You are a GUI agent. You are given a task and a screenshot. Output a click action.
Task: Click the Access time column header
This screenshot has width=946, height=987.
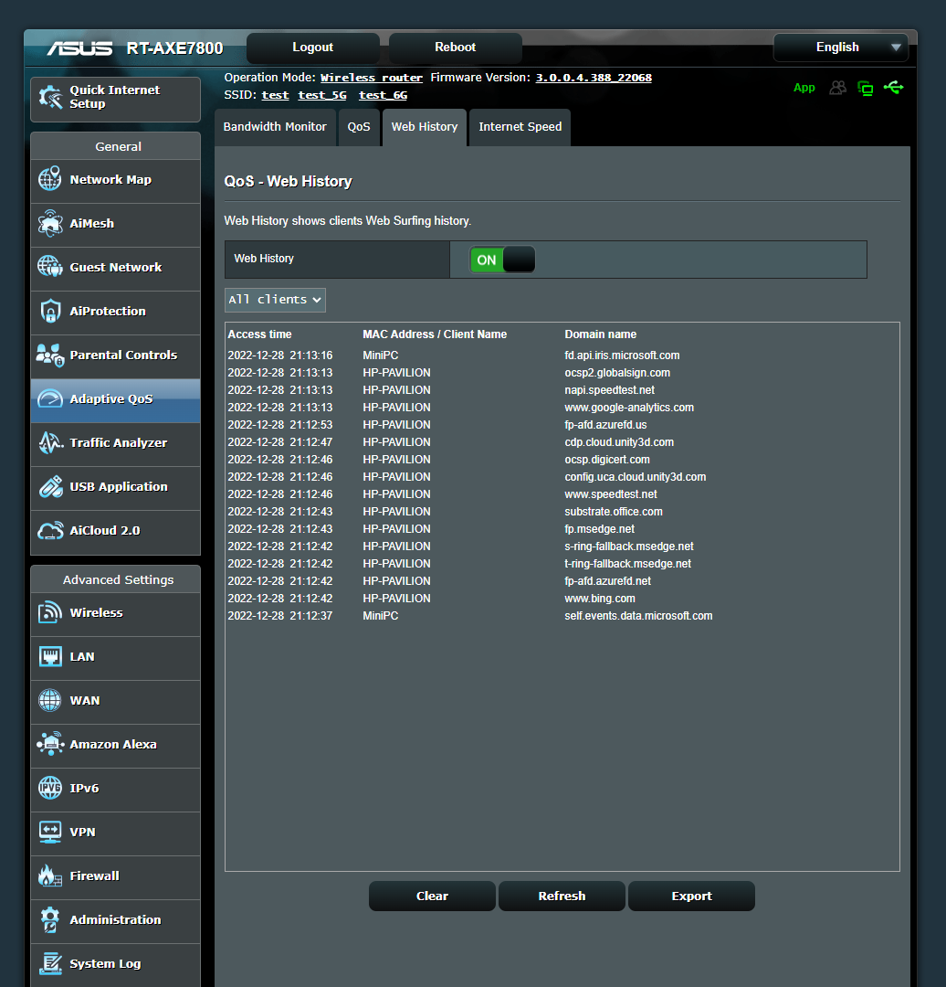point(259,334)
